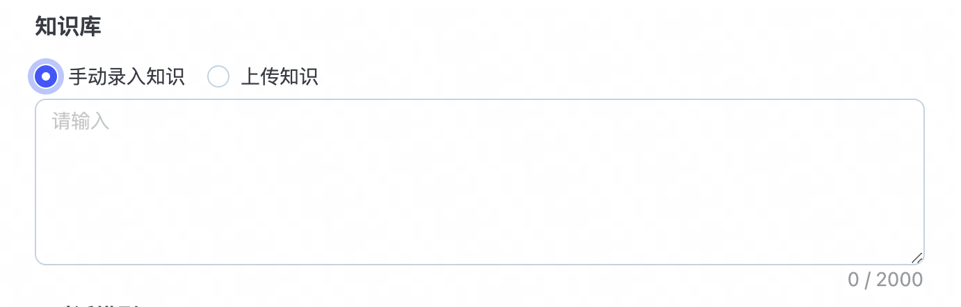
Task: Click the 上传知识 option label text
Action: coord(280,76)
